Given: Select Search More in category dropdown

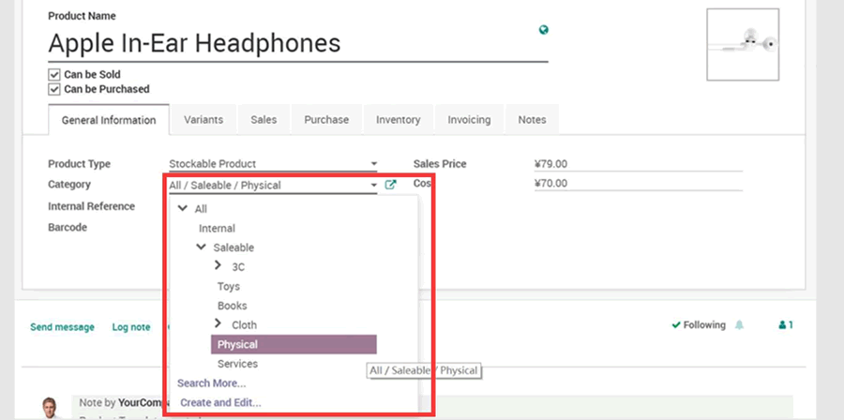Looking at the screenshot, I should (x=212, y=382).
